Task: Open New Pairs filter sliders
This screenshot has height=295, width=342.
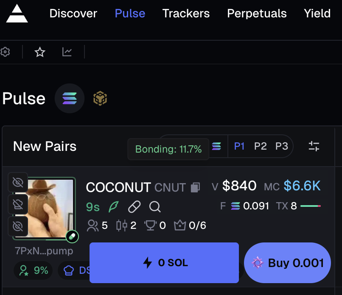Action: click(314, 147)
